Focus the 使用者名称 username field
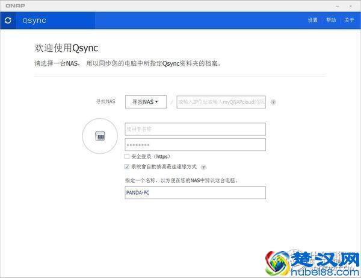361x278 pixels. pos(195,129)
